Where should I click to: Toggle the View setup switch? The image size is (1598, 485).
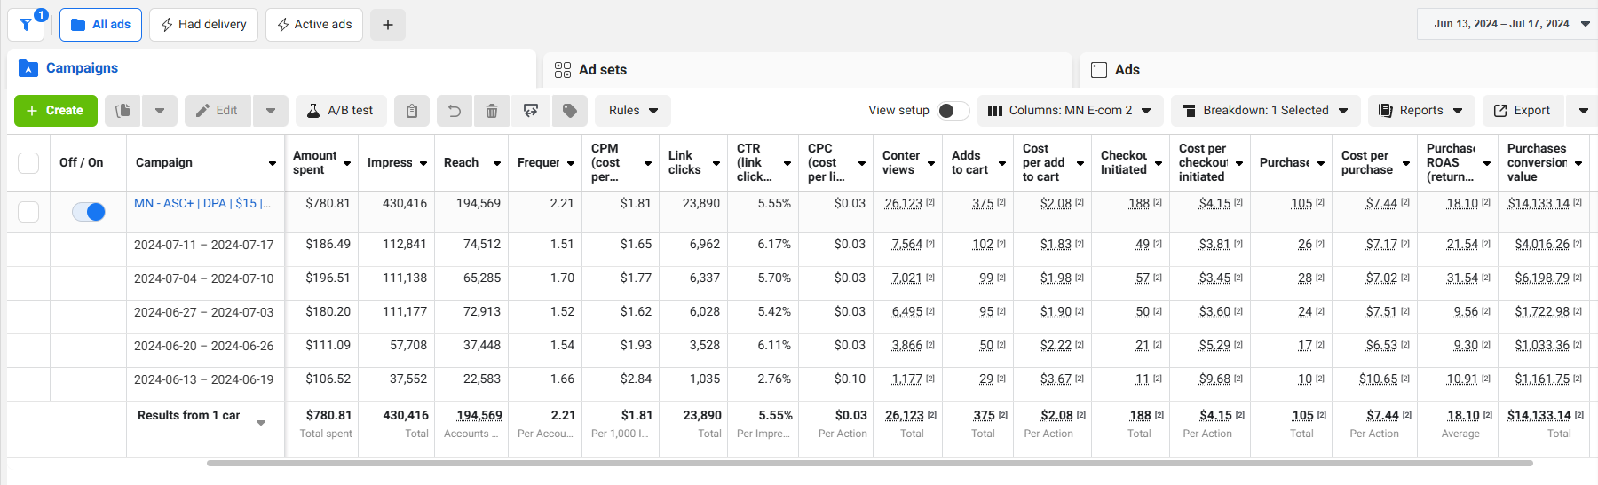(x=953, y=111)
